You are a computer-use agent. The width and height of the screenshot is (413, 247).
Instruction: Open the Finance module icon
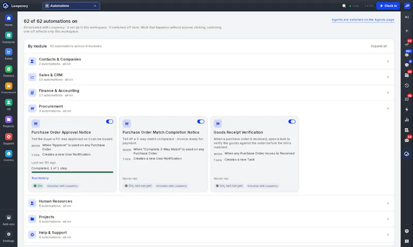click(x=8, y=71)
